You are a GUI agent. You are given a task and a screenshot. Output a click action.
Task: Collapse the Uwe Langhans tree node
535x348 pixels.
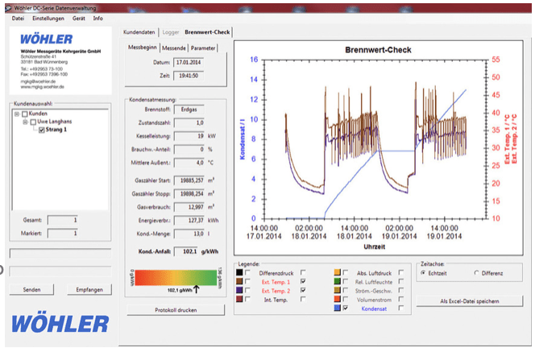25,122
